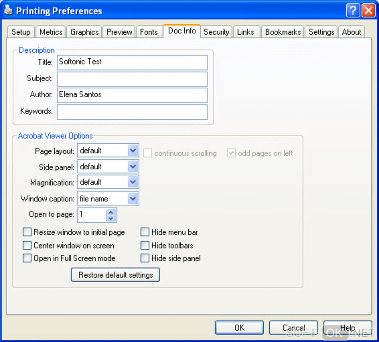
Task: Decrease the Open to page value
Action: coord(111,218)
